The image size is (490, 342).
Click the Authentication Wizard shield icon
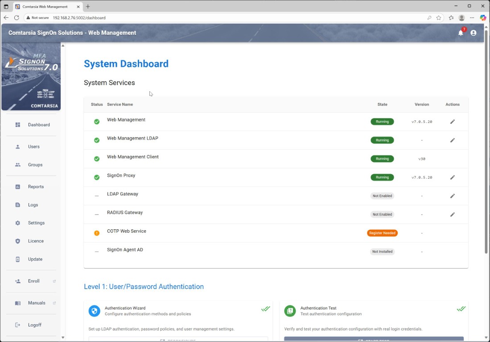(94, 311)
